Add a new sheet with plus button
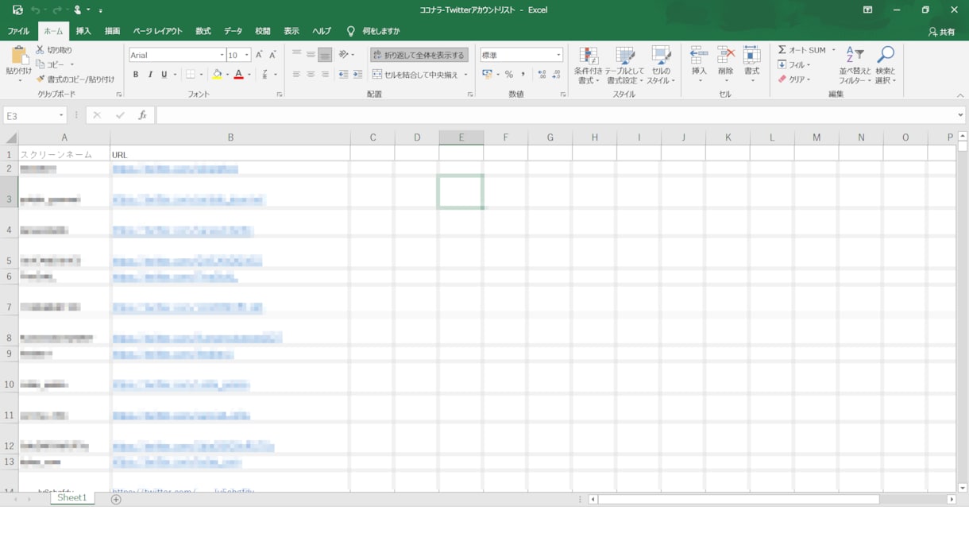Image resolution: width=969 pixels, height=545 pixels. (116, 499)
